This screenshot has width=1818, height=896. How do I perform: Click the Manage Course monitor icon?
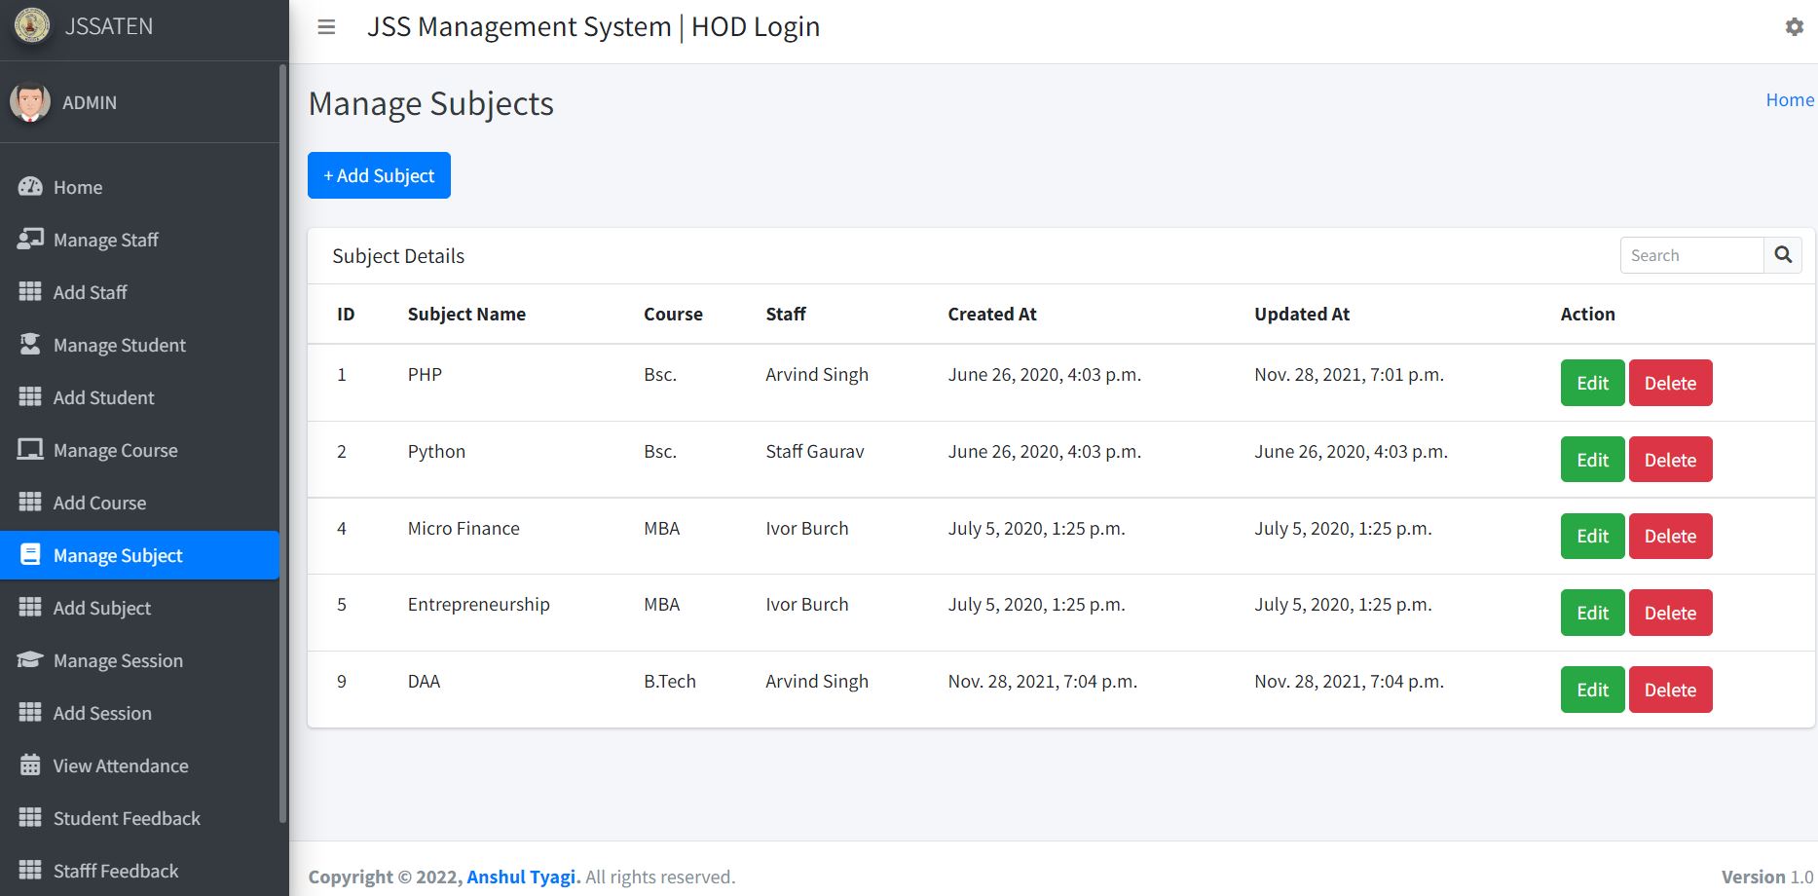[30, 449]
